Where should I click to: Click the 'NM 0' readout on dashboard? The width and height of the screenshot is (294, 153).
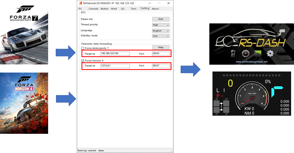coord(249,113)
